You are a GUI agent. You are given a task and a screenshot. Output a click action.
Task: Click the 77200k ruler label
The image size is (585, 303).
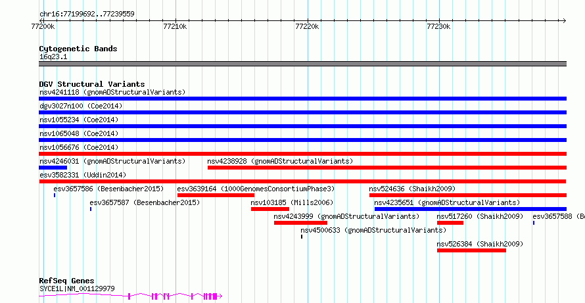click(x=43, y=27)
